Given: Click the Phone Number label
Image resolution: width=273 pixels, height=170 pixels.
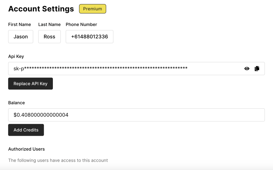Looking at the screenshot, I should [x=81, y=24].
